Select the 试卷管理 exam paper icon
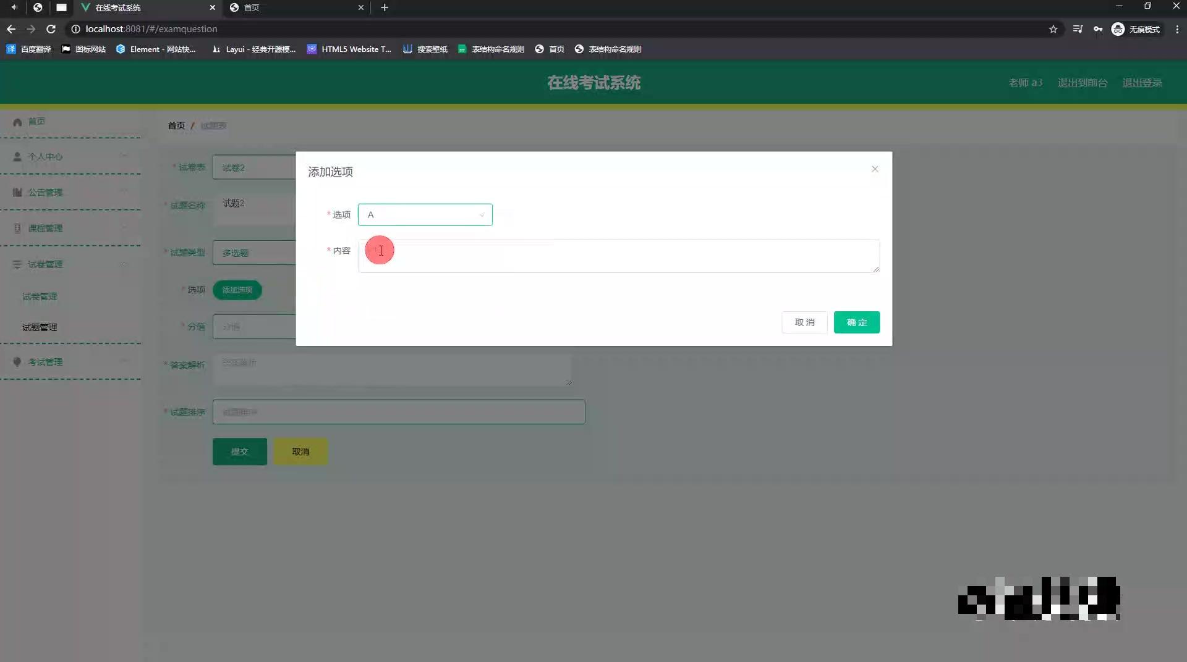 (17, 264)
